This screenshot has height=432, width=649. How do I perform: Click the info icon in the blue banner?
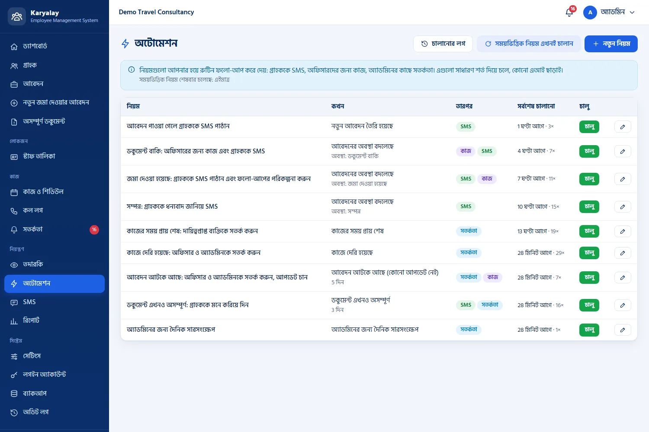tap(132, 70)
